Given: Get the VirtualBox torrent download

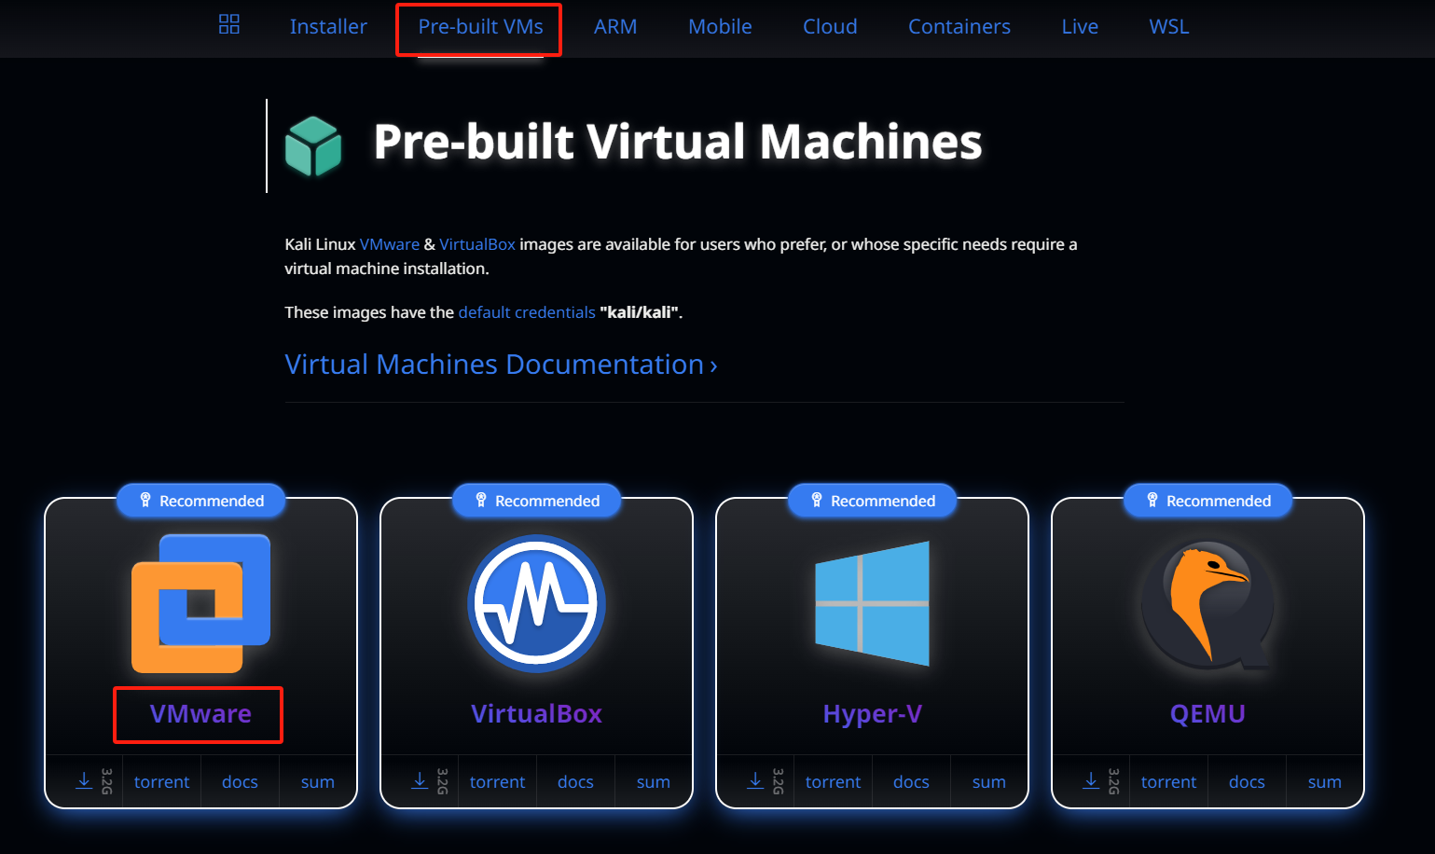Looking at the screenshot, I should tap(497, 782).
